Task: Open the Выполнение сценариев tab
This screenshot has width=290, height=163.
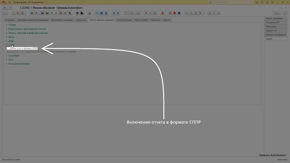Action: click(x=62, y=20)
